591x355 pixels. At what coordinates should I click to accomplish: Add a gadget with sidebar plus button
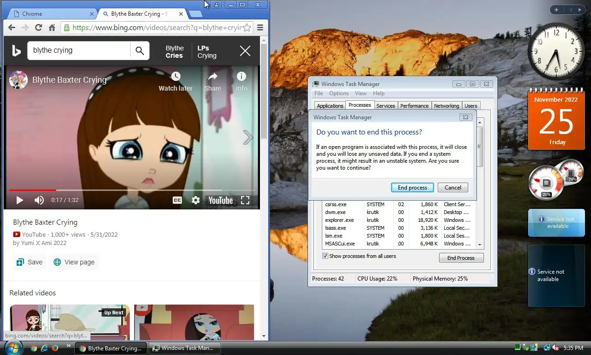tap(556, 10)
